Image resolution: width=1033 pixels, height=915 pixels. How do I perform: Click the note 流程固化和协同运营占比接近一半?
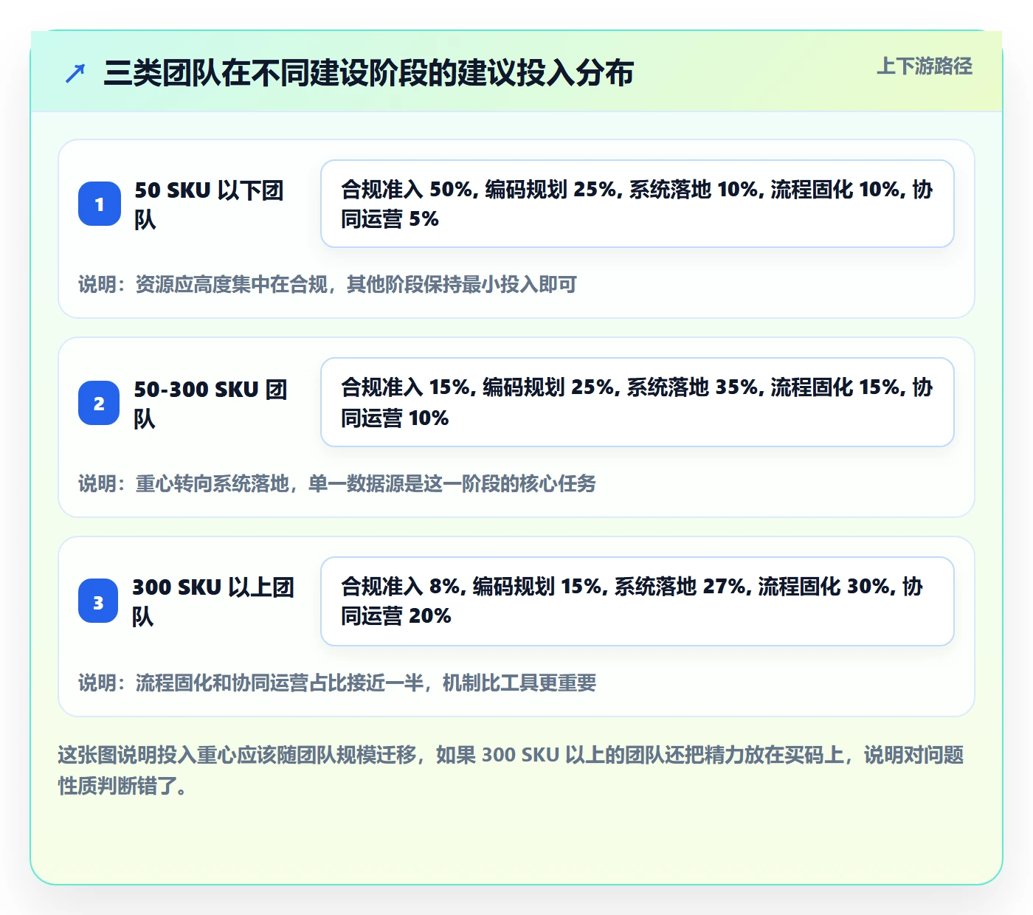click(x=337, y=683)
